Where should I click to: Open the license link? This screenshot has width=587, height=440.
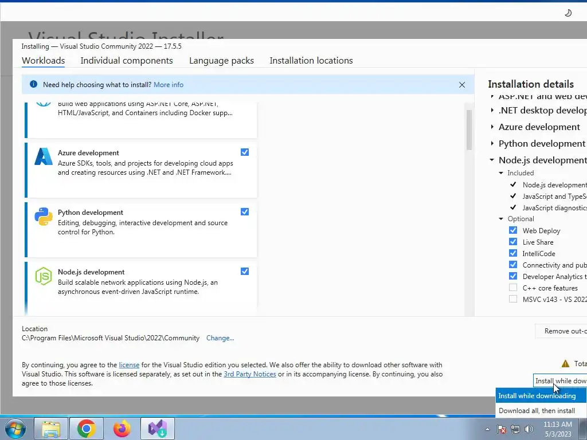pos(129,365)
